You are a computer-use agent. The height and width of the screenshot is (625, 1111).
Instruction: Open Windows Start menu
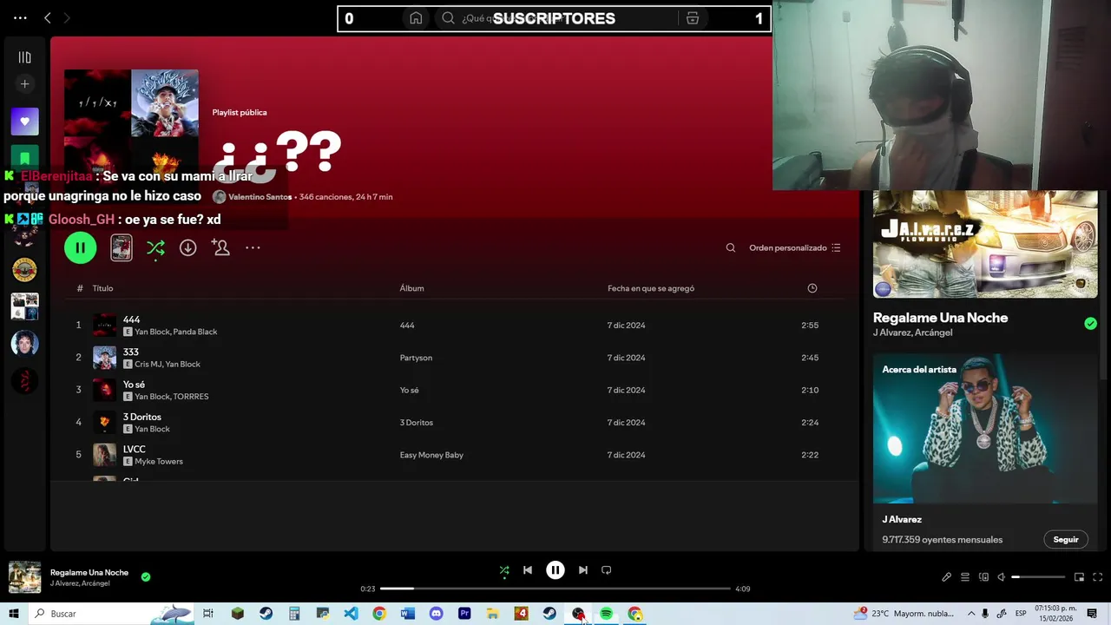click(14, 614)
